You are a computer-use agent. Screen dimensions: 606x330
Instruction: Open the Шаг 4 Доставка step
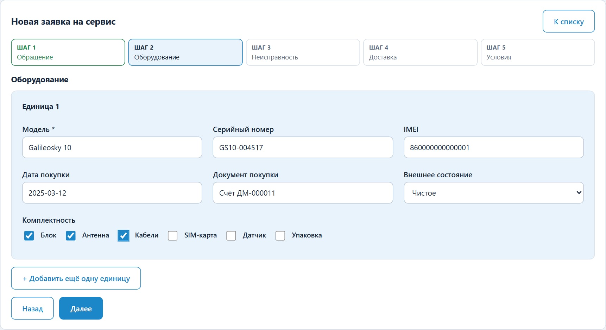coord(420,52)
